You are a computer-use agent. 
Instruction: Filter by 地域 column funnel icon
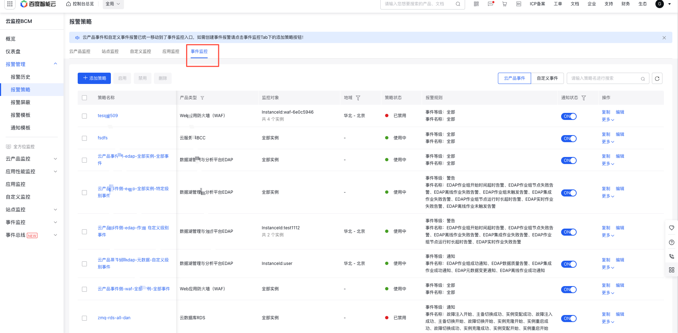click(x=358, y=98)
